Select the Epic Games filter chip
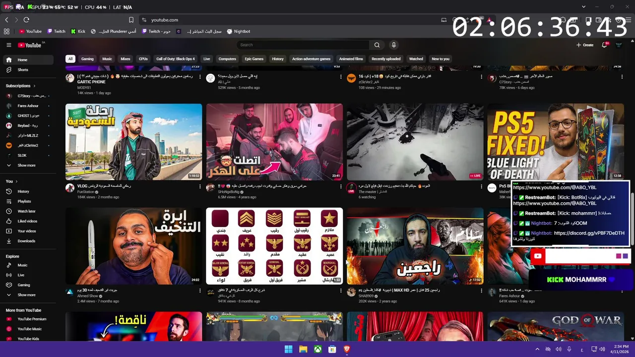Screen dimensions: 635x357 pos(254,59)
